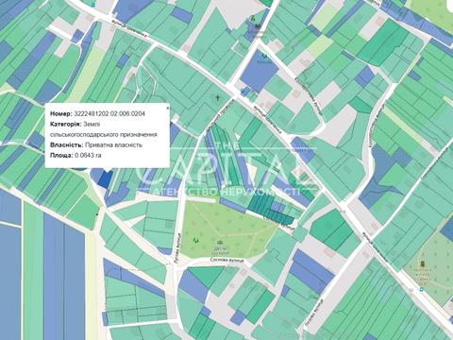Select the highlighted dark blue parcel
This screenshot has width=453, height=340.
coord(105,179)
